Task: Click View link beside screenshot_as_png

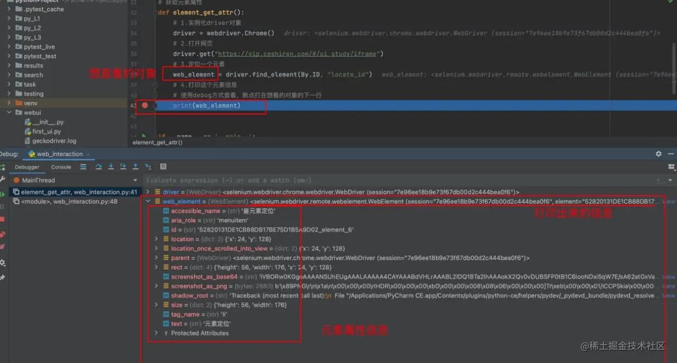Action: [x=668, y=286]
